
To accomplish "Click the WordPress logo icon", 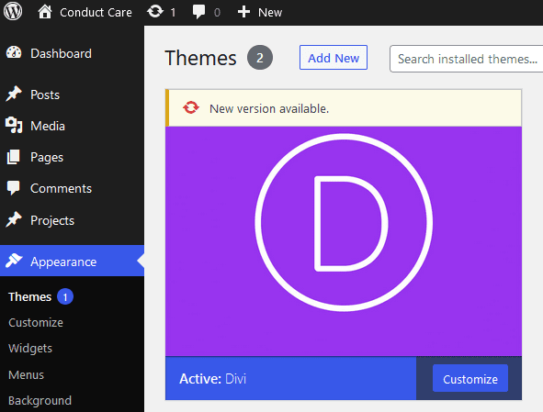I will pos(13,11).
